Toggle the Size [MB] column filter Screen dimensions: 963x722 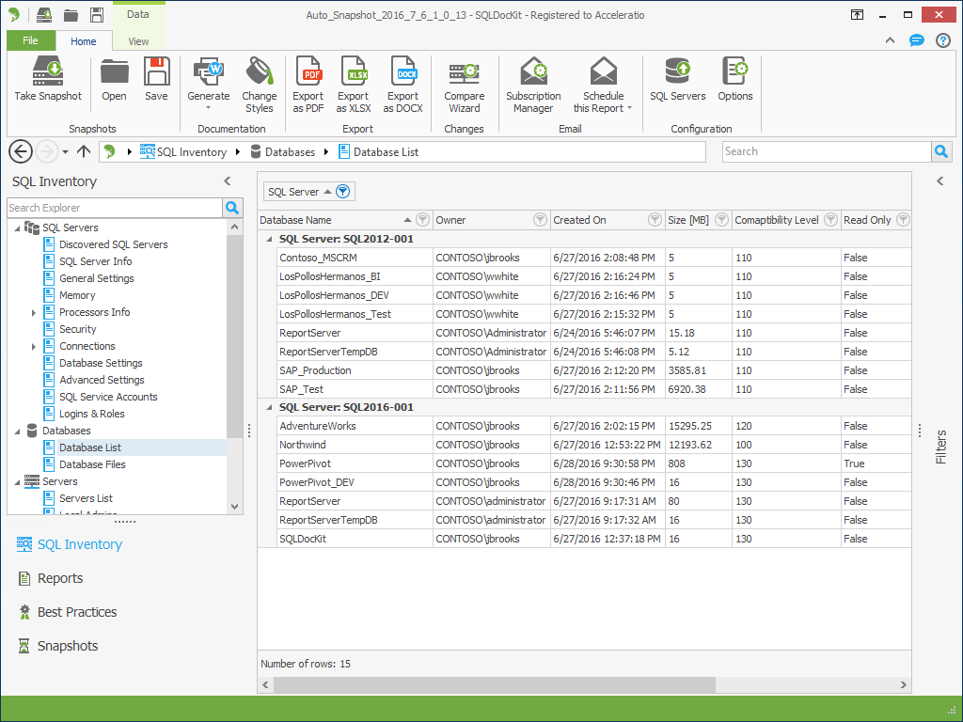click(x=721, y=220)
